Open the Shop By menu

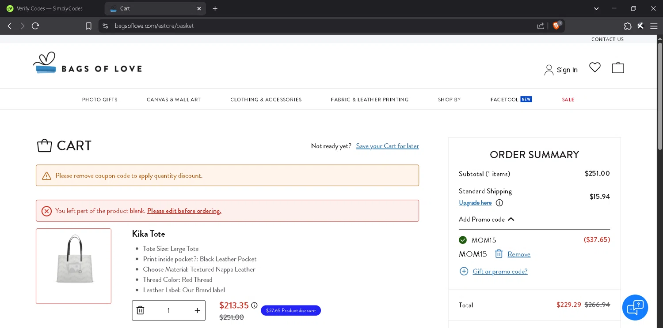[x=450, y=100]
